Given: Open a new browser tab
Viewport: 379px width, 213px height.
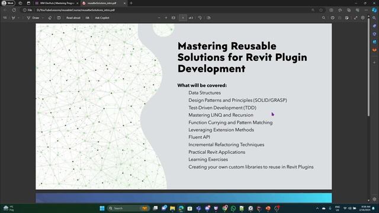Looking at the screenshot, I should click(131, 3).
